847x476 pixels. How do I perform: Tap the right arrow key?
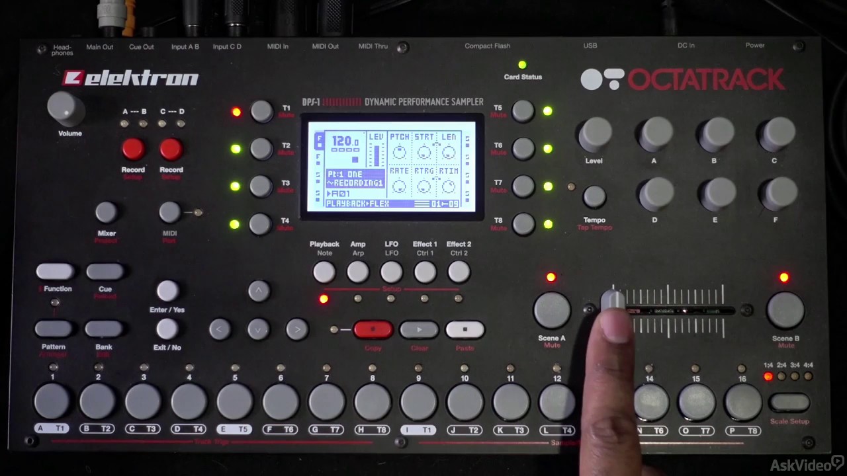coord(297,329)
